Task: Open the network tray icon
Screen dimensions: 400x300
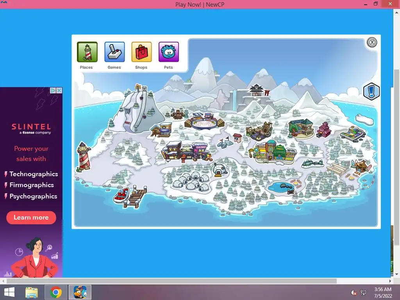Action: pyautogui.click(x=363, y=292)
